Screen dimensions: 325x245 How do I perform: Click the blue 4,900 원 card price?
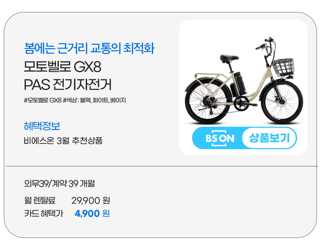[x=92, y=214]
